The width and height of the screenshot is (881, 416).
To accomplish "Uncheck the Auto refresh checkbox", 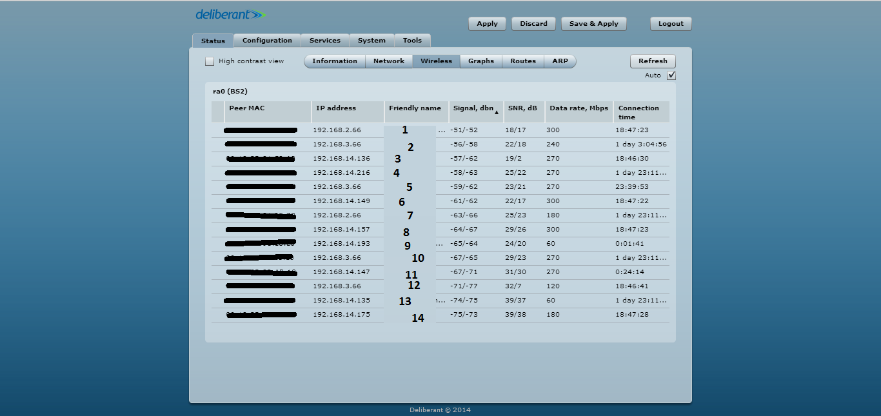I will click(x=671, y=75).
